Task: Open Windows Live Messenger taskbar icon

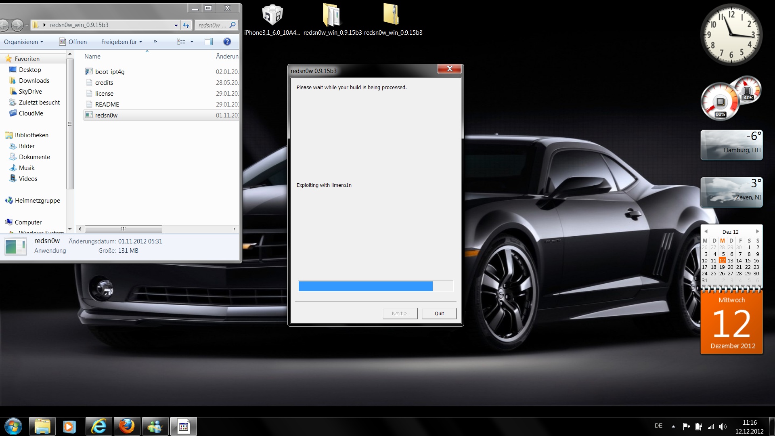Action: 155,426
